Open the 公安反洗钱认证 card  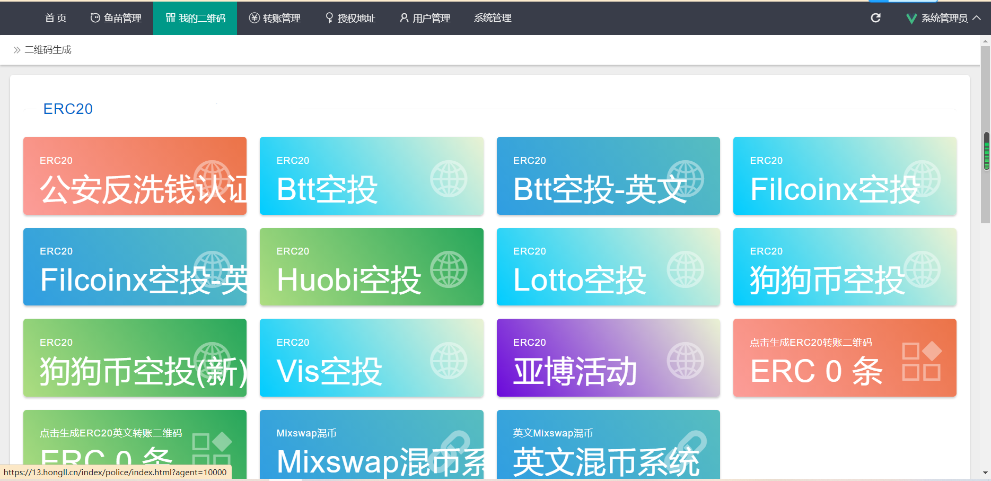click(x=135, y=176)
